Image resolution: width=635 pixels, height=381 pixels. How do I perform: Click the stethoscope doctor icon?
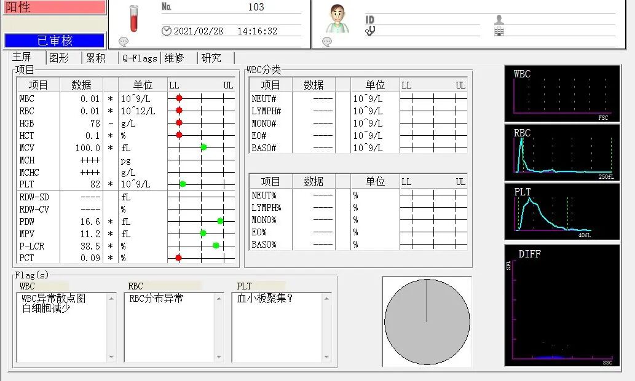coord(370,31)
